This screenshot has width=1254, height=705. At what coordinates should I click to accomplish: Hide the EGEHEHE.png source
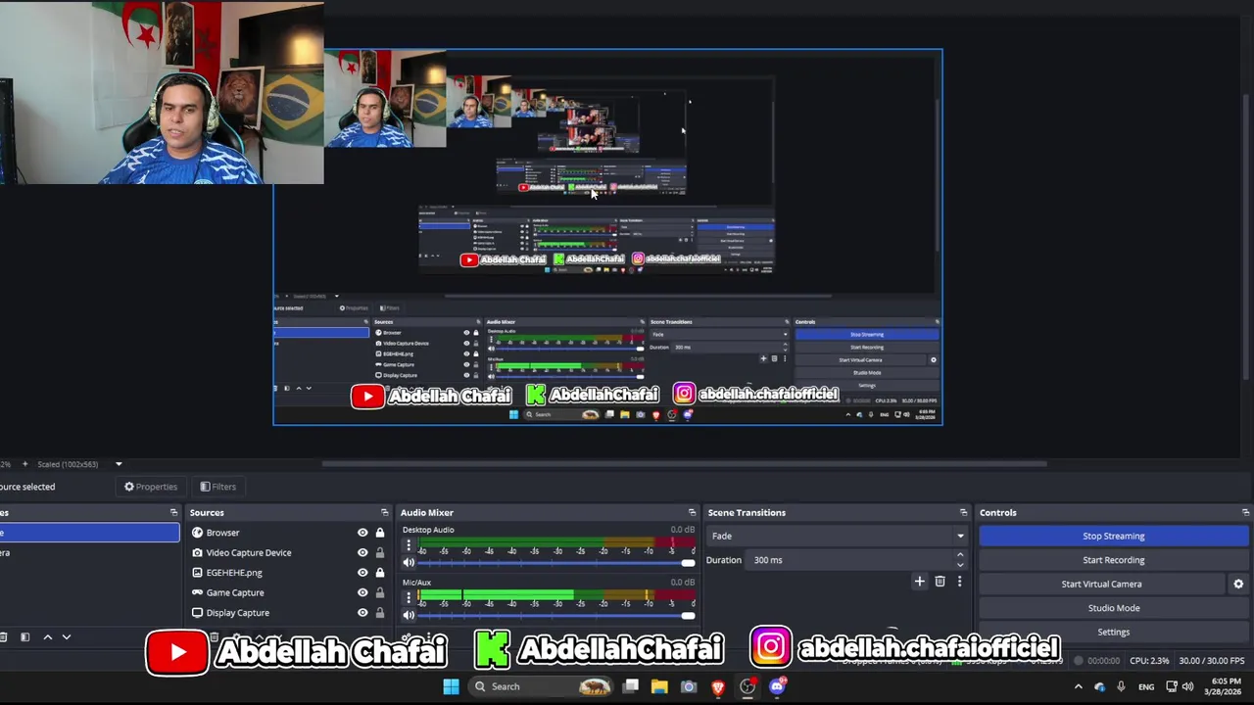pos(362,573)
